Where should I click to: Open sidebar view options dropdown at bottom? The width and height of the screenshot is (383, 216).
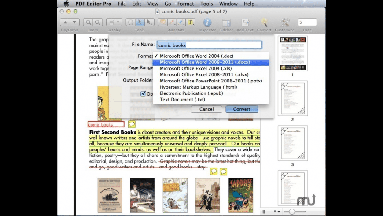click(276, 212)
